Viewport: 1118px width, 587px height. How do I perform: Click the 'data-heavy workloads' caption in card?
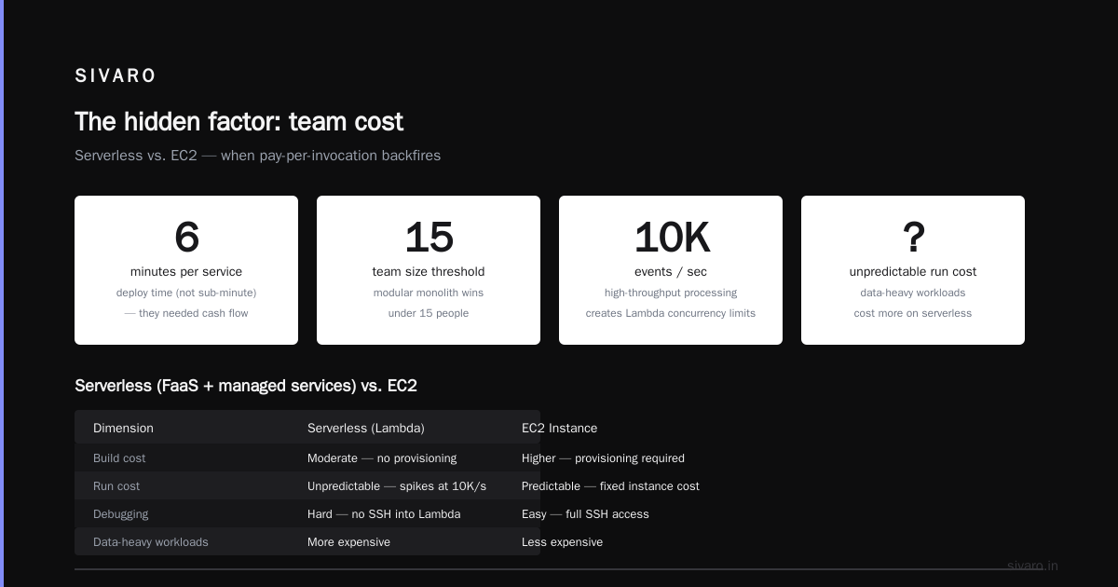coord(913,293)
